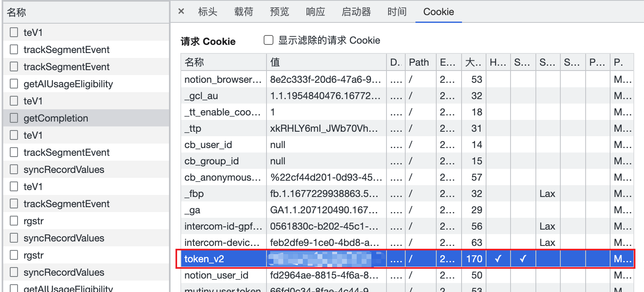The image size is (644, 292).
Task: Select the cb_group_id cookie name
Action: click(x=211, y=161)
